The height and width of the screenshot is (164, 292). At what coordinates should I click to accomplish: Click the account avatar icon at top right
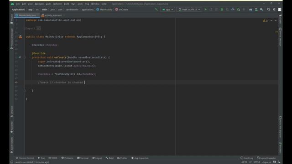(280, 9)
